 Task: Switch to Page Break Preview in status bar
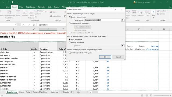[151, 95]
